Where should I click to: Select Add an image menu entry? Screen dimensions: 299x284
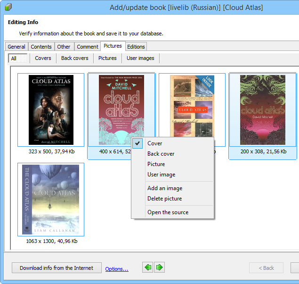pyautogui.click(x=172, y=188)
